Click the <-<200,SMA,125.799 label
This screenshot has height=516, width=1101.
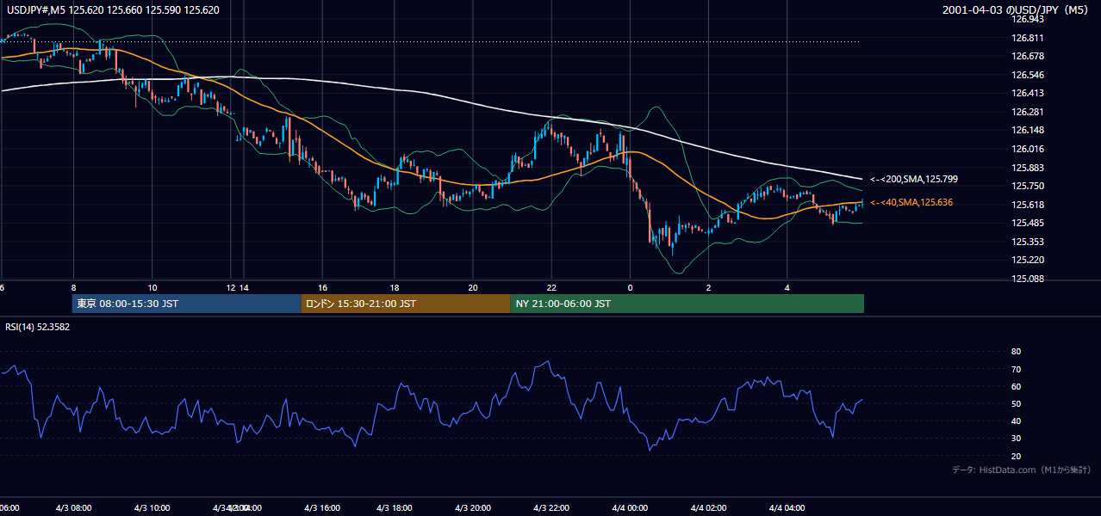click(x=914, y=179)
